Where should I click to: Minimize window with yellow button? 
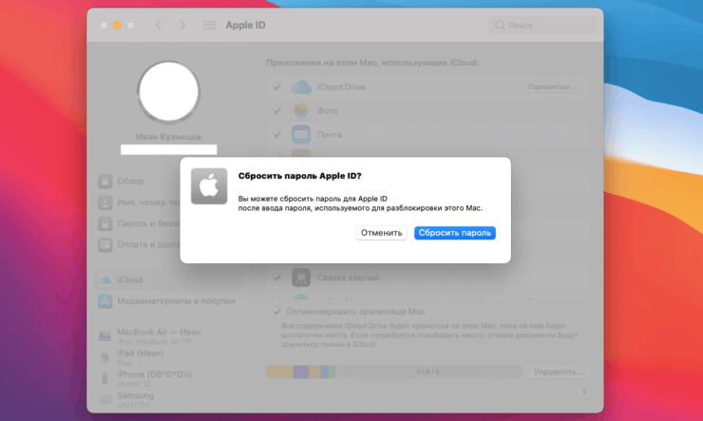(117, 25)
